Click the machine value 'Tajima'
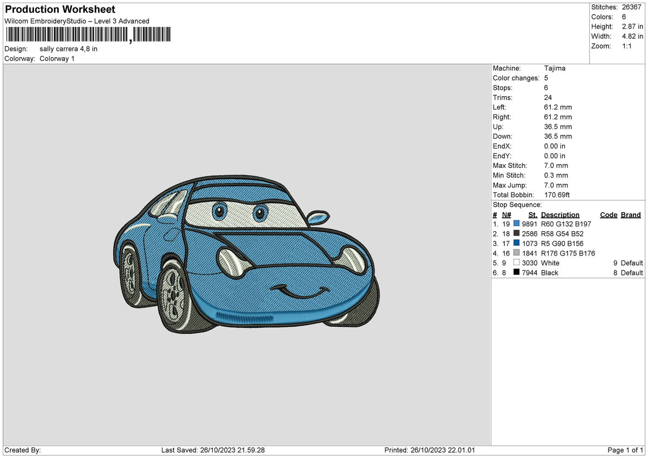Image resolution: width=648 pixels, height=458 pixels. tap(555, 69)
